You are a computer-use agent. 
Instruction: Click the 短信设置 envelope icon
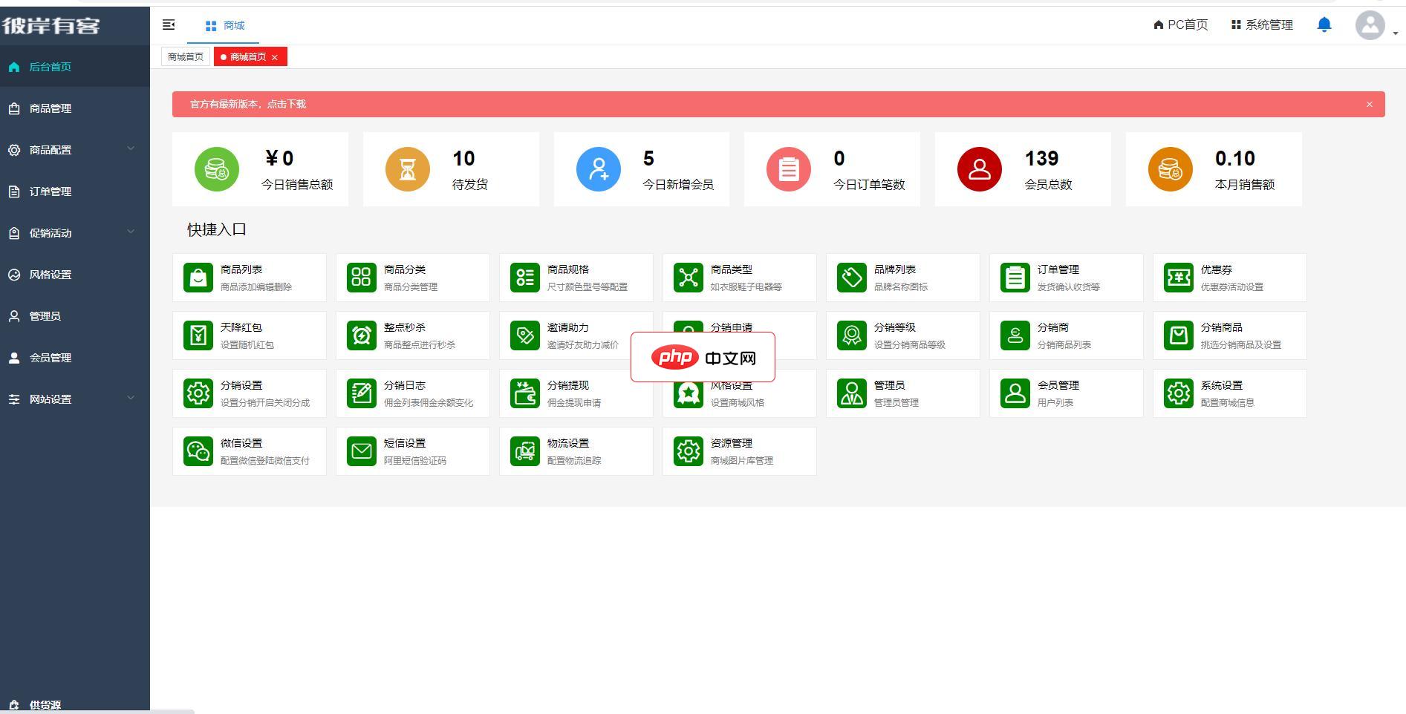362,451
